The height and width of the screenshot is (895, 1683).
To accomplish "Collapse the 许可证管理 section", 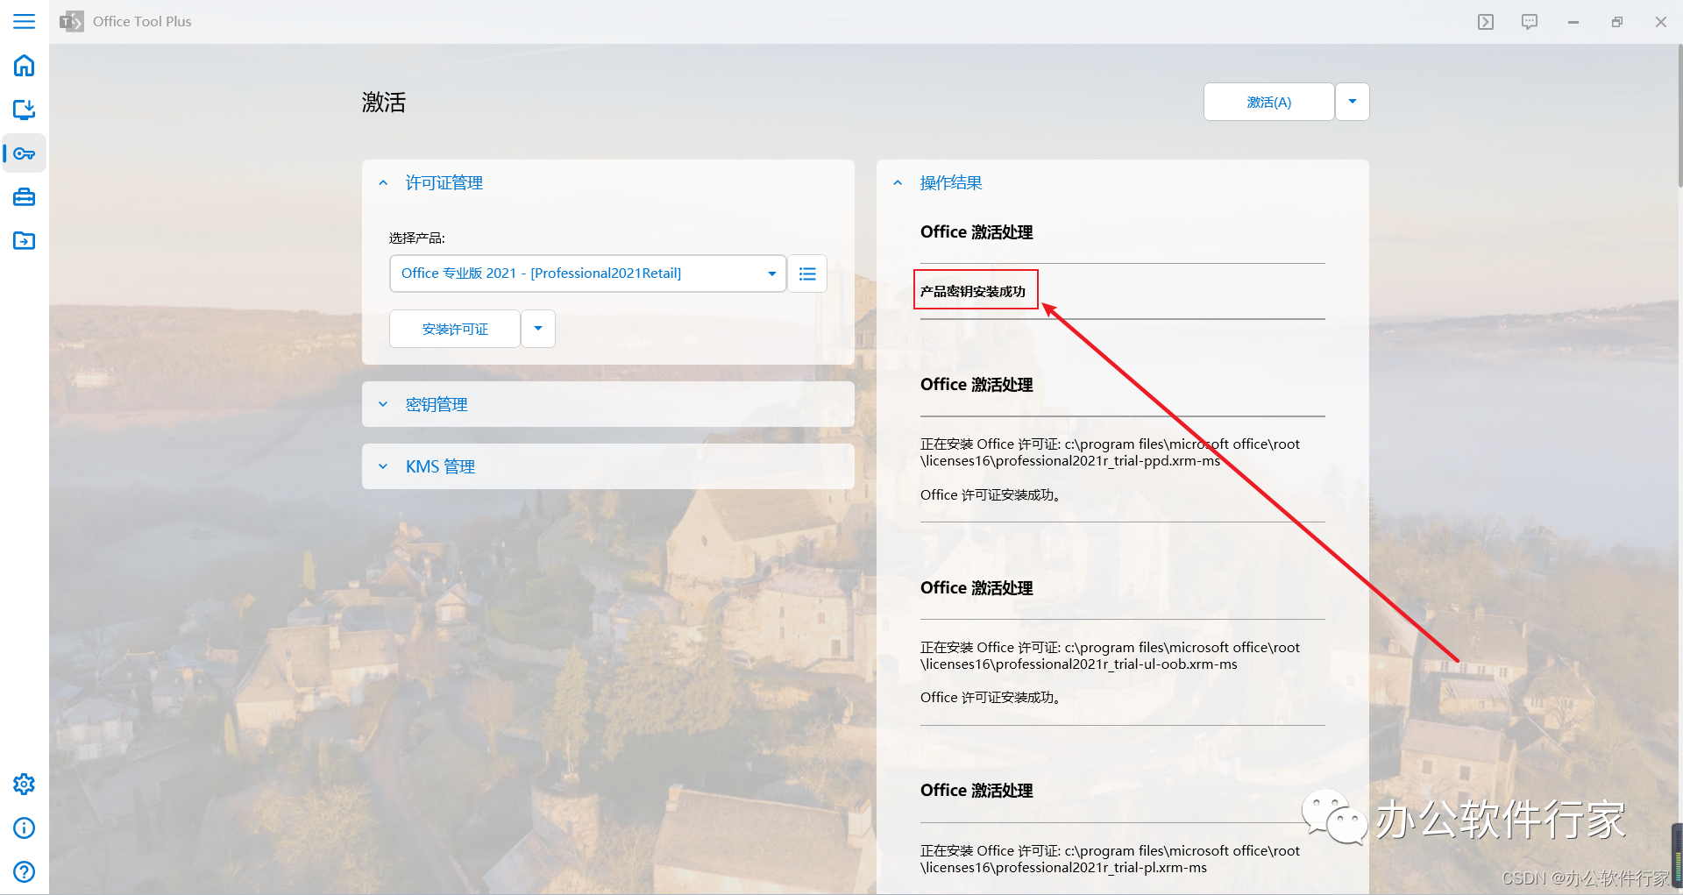I will pyautogui.click(x=608, y=182).
